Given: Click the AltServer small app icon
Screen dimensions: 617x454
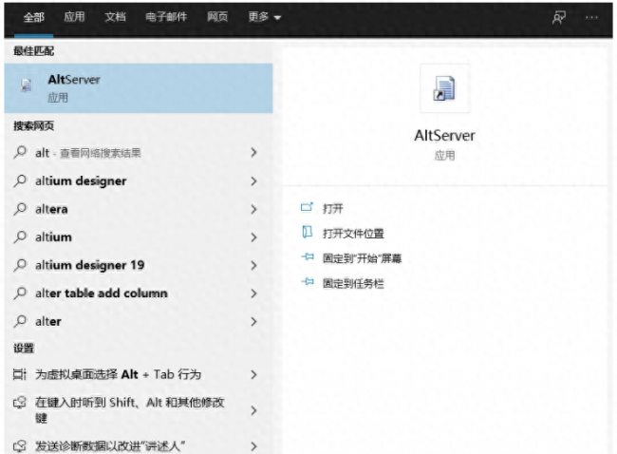Looking at the screenshot, I should click(27, 85).
